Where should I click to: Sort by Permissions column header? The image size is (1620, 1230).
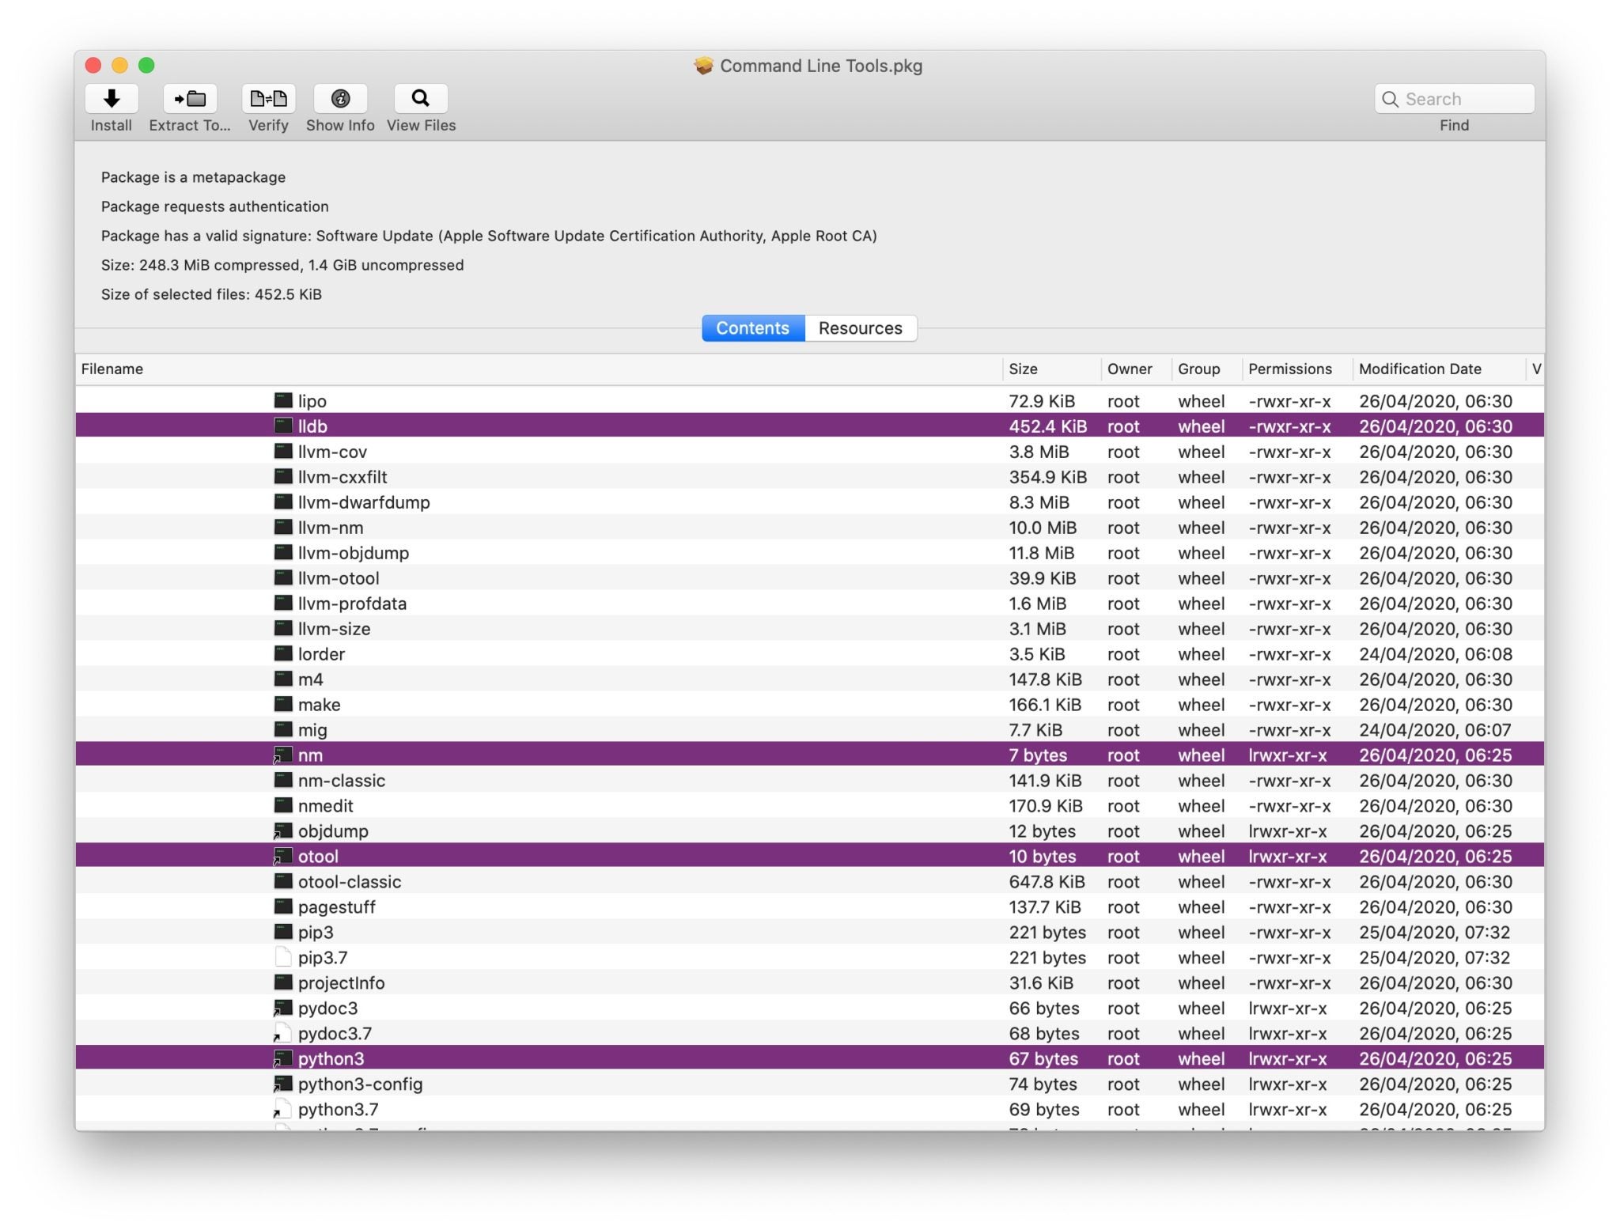[1289, 369]
